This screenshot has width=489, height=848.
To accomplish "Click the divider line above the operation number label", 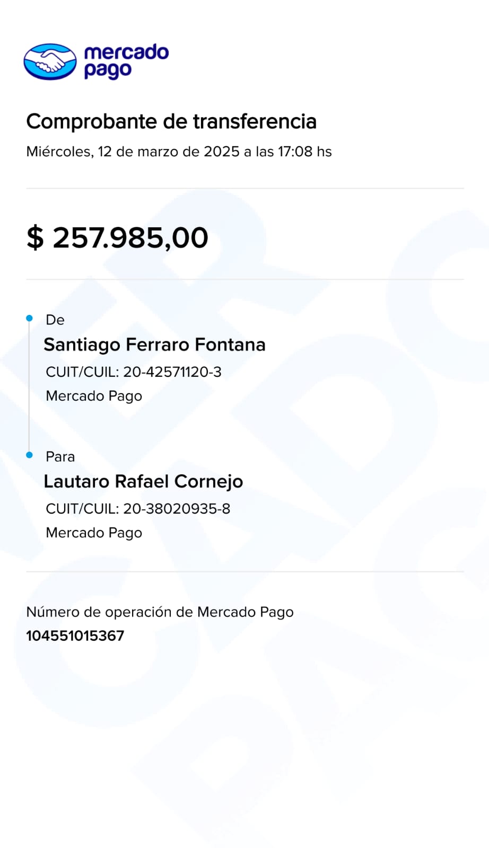I will (244, 572).
